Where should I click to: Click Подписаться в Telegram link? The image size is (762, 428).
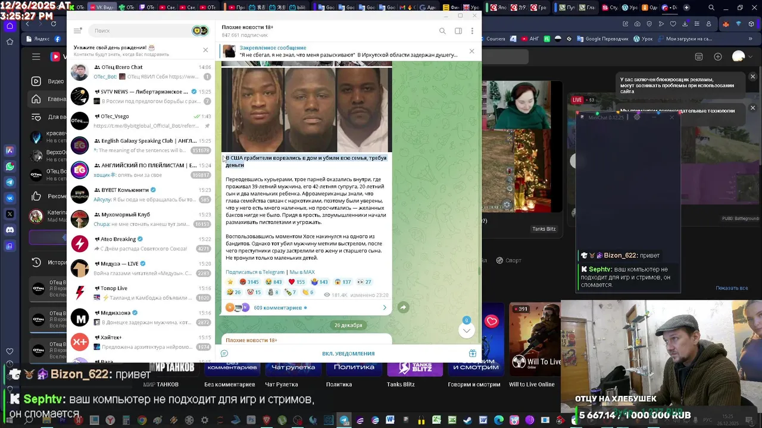click(255, 272)
